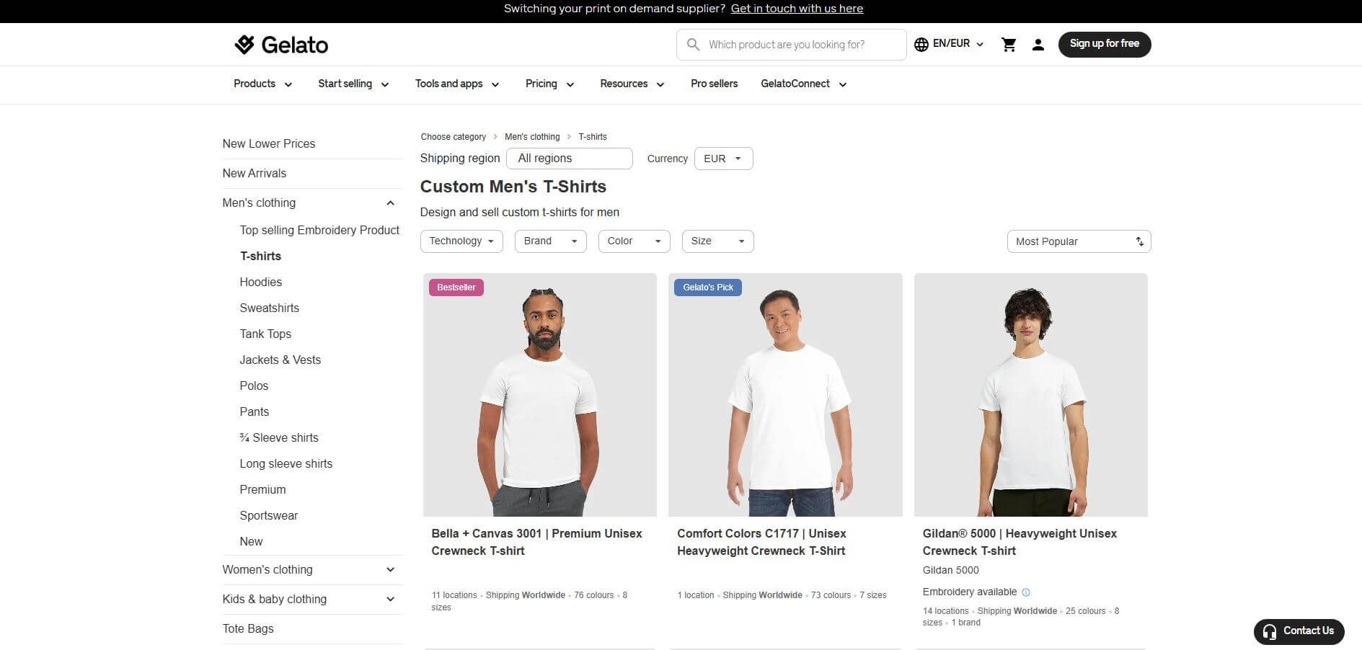Screen dimensions: 1362x650
Task: Click headset icon in Contact Us
Action: (x=1270, y=631)
